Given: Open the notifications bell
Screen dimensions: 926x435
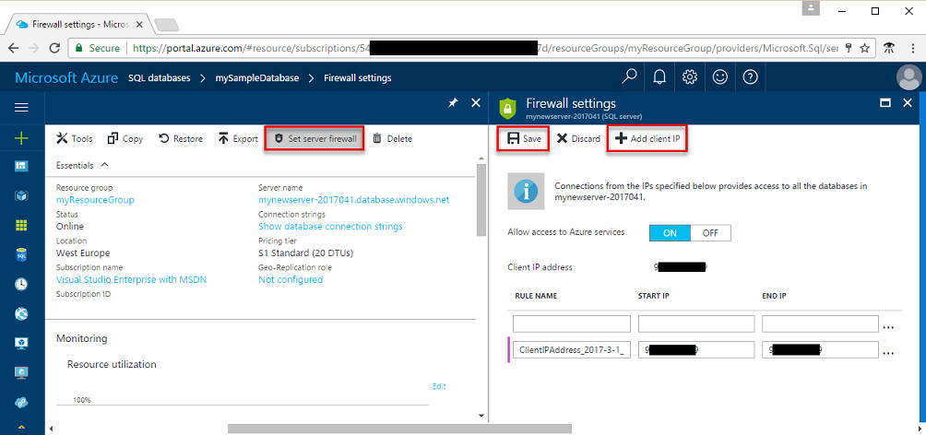Looking at the screenshot, I should pos(659,77).
